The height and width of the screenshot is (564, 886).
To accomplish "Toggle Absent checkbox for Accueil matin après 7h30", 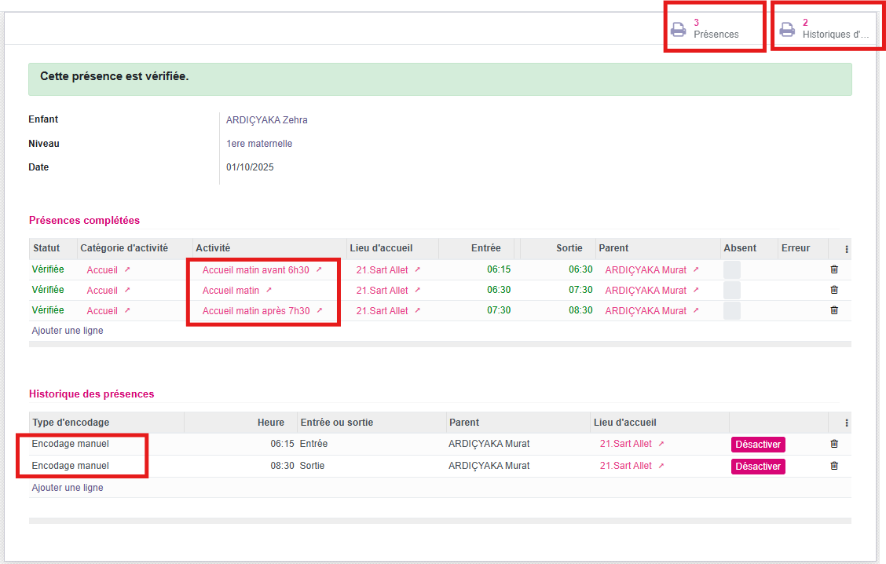I will (x=731, y=310).
